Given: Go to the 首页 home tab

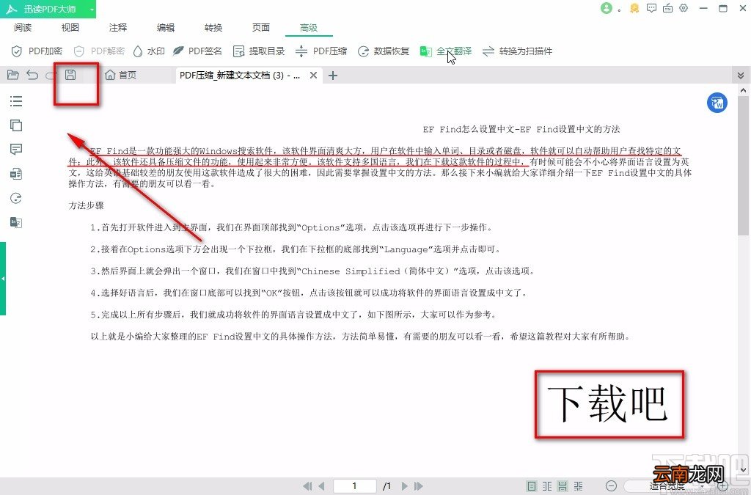Looking at the screenshot, I should [x=121, y=75].
